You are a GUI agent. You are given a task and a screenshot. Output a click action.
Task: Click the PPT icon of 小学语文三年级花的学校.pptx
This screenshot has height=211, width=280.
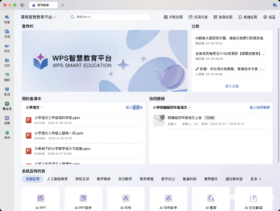(29, 120)
